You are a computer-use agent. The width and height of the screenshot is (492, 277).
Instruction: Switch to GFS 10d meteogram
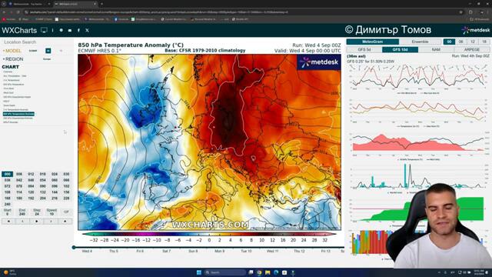tap(400, 49)
